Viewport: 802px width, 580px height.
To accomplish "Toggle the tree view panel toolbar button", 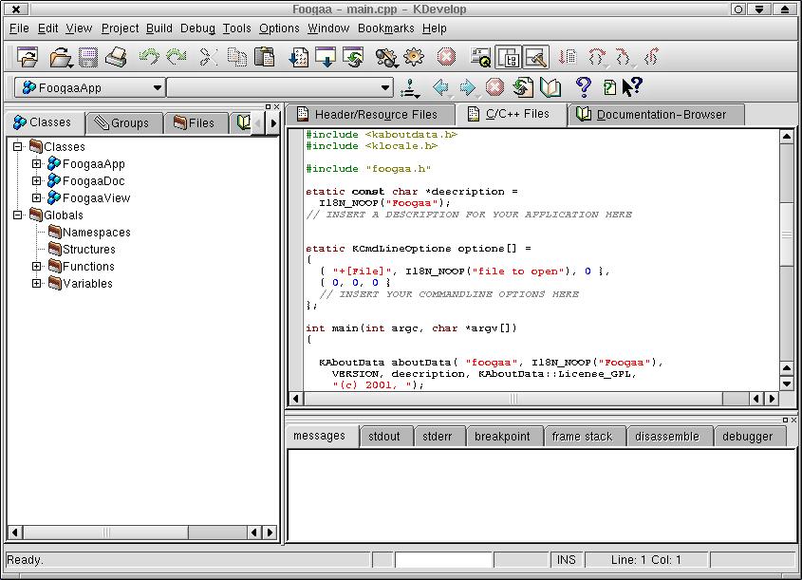I will [509, 58].
